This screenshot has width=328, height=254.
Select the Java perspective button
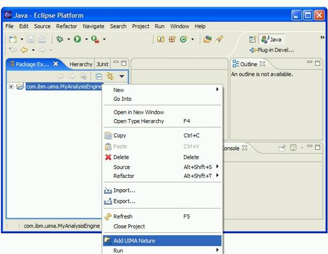click(271, 39)
